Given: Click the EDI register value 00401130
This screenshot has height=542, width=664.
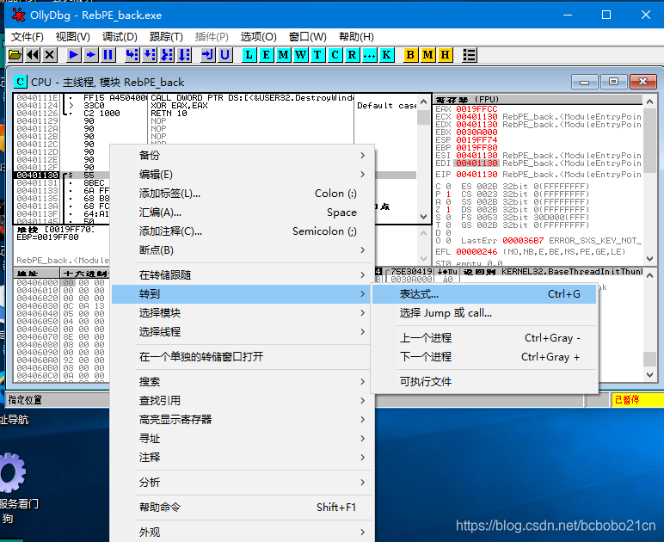Looking at the screenshot, I should (x=476, y=163).
